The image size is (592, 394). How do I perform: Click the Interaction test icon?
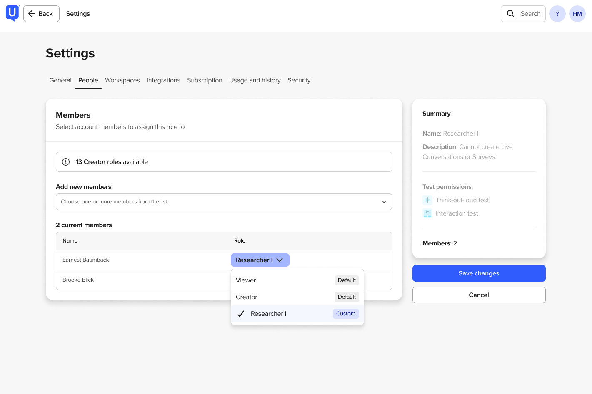[427, 213]
